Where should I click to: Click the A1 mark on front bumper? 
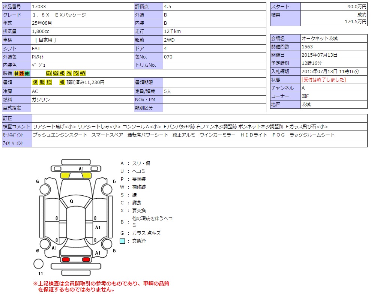pos(81,169)
